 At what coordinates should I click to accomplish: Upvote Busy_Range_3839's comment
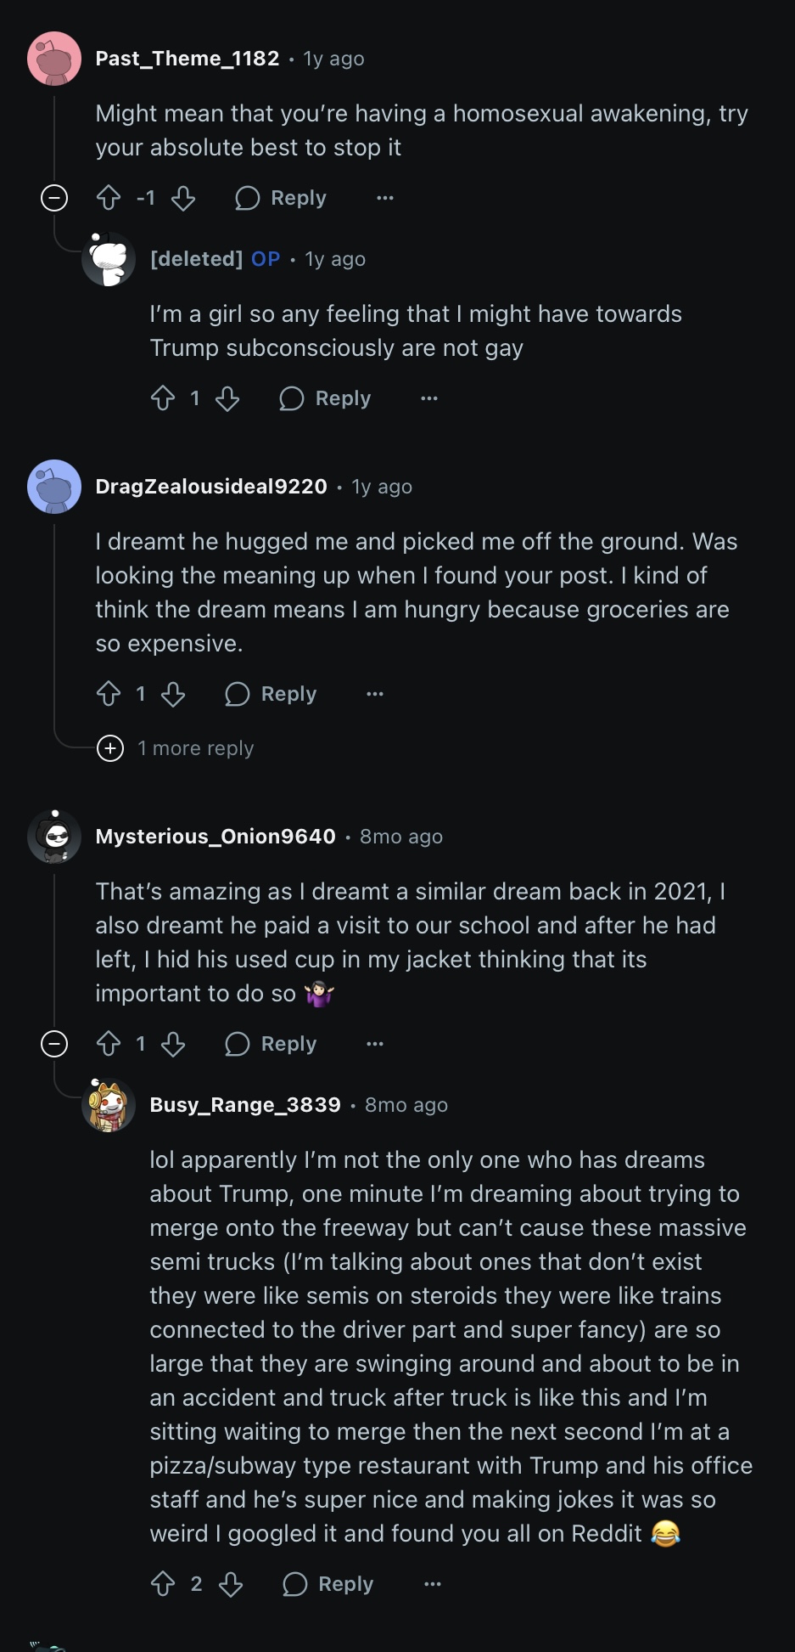(163, 1584)
